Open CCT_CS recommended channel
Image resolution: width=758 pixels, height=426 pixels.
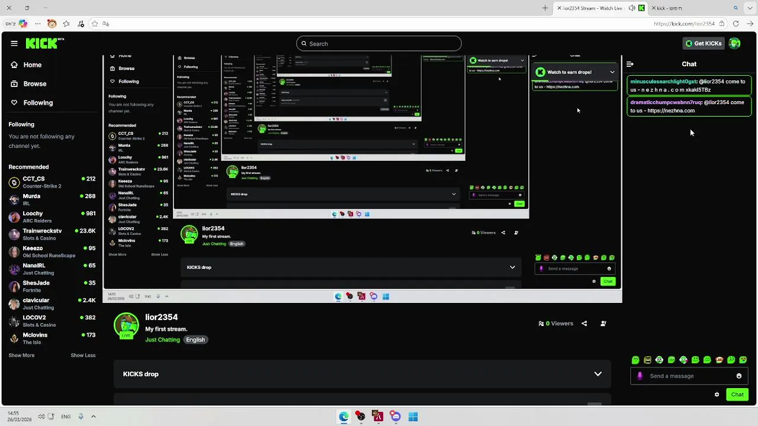52,182
